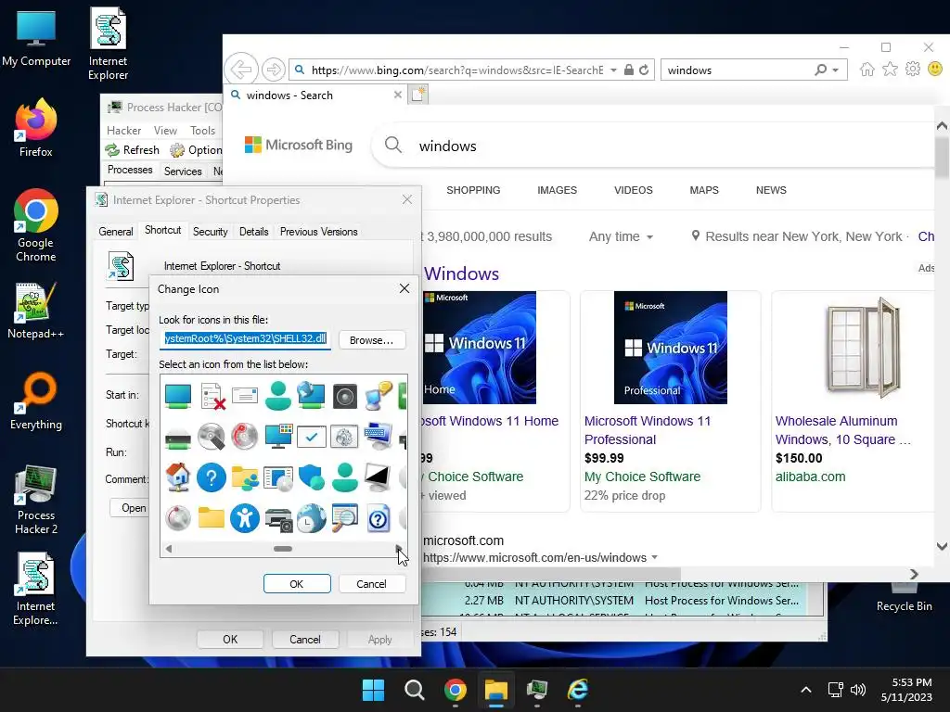The height and width of the screenshot is (712, 950).
Task: Open the Process Hacker 2 desktop shortcut
Action: click(x=36, y=500)
